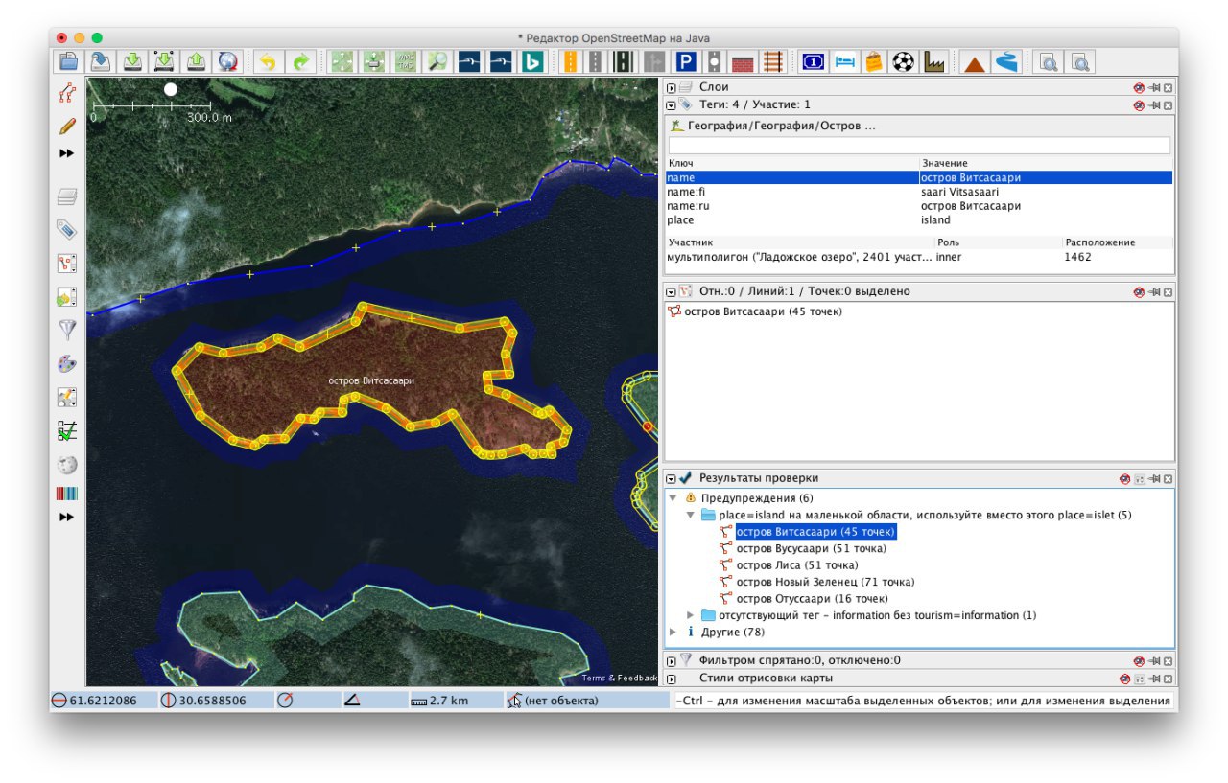Redo action with green arrow icon
Screen dimensions: 1228x783
tap(299, 61)
